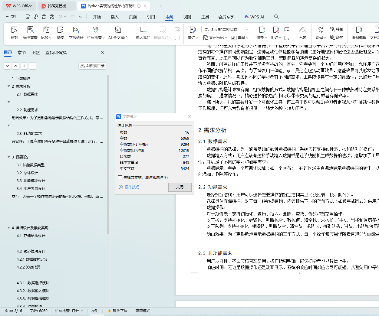Click the print icon in quick toolbar
This screenshot has width=379, height=316.
pyautogui.click(x=44, y=17)
